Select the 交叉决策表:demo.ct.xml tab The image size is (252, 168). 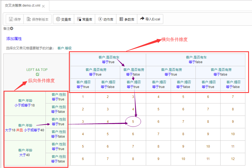[x=23, y=6]
